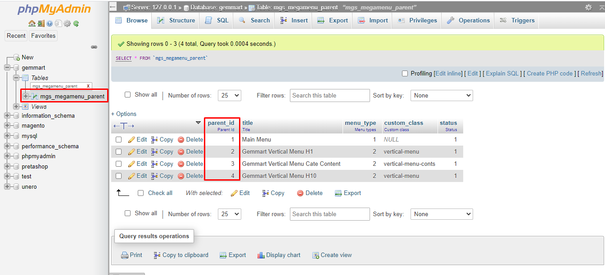Viewport: 605px width, 275px height.
Task: Expand the magento database
Action: (x=7, y=126)
